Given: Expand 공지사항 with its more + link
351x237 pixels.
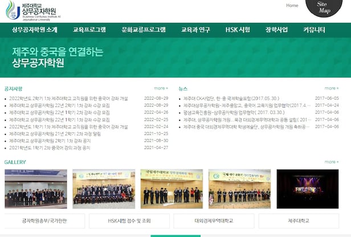Looking at the screenshot, I should click(161, 88).
